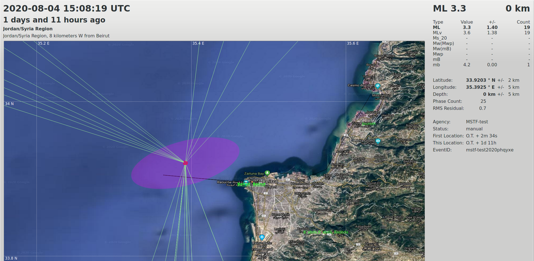Select the Jeita Grotto camera marker
Screen dimensions: 534x261
(378, 141)
